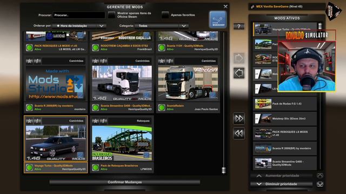Click the question mark help button

pyautogui.click(x=239, y=26)
